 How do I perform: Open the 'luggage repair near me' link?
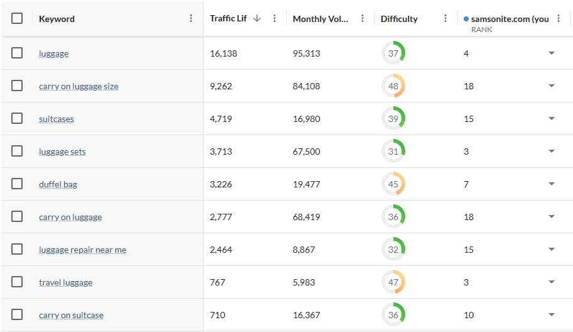pos(82,250)
